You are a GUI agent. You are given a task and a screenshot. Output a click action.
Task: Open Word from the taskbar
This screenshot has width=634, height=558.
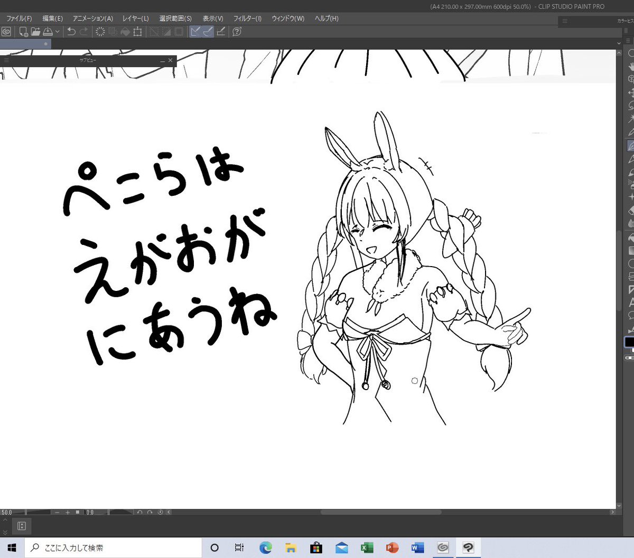417,548
